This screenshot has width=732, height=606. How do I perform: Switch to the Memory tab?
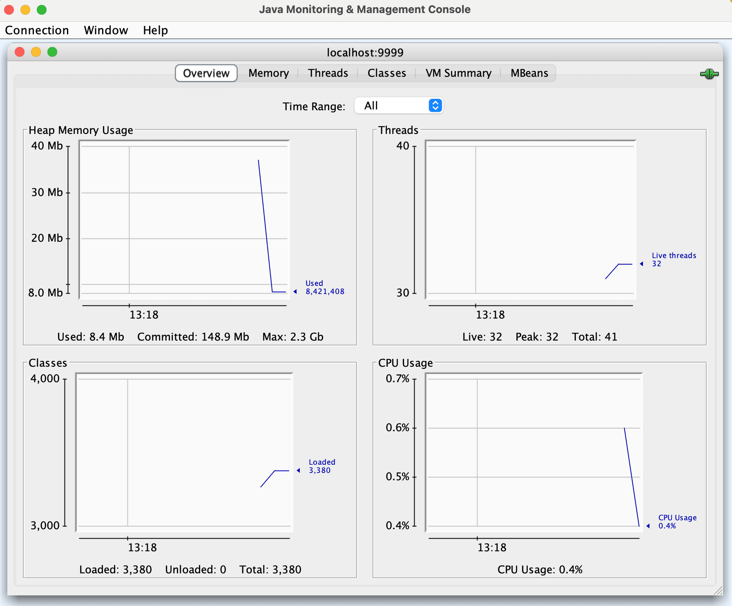[268, 73]
